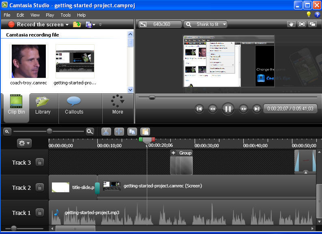Jump to previous clip button
Viewport: 322px width, 234px height.
[x=199, y=109]
